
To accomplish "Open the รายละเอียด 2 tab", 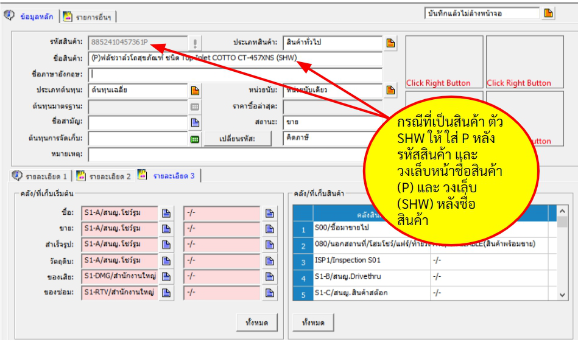I will [x=104, y=176].
